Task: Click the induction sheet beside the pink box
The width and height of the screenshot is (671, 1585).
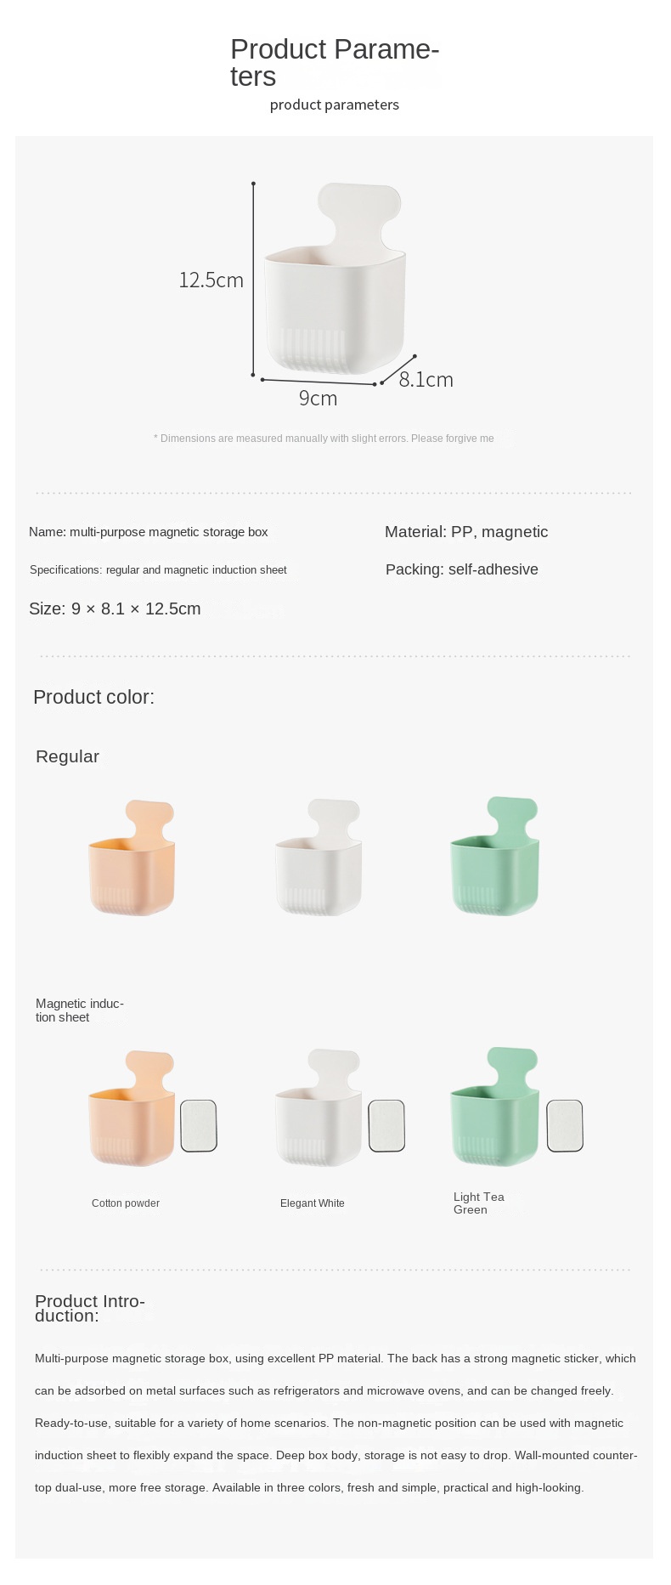Action: point(199,1126)
